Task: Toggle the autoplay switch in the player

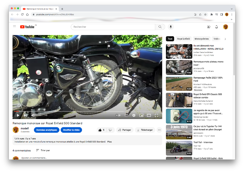Action: click(x=118, y=115)
